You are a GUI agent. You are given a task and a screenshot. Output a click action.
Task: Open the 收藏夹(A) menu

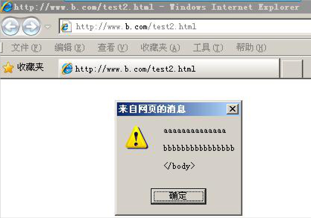point(160,48)
